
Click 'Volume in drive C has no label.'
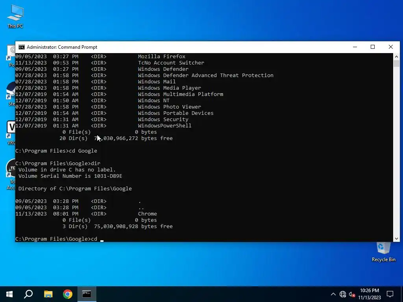(x=67, y=170)
